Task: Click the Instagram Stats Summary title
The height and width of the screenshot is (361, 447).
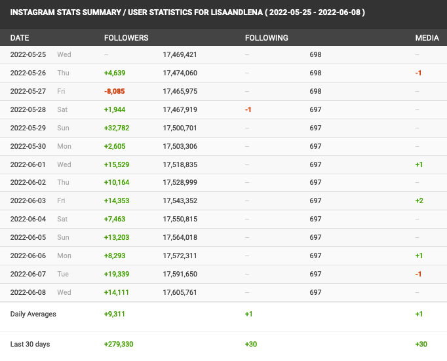Action: [187, 12]
